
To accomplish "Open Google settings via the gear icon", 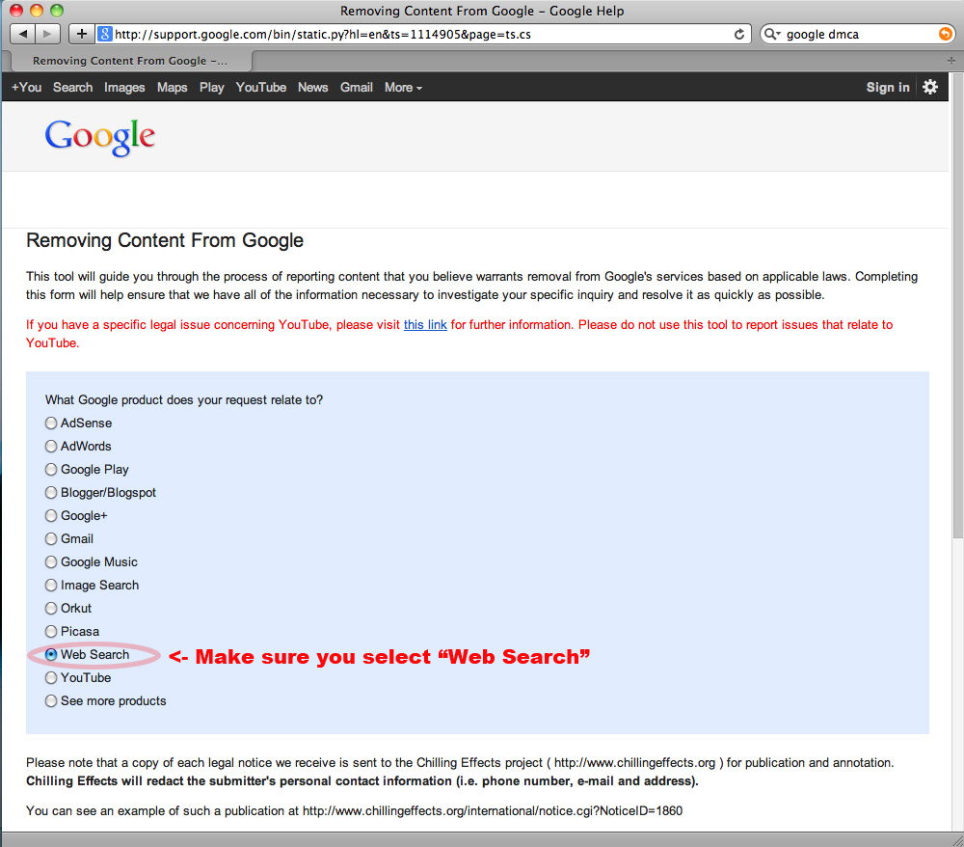I will [x=929, y=87].
